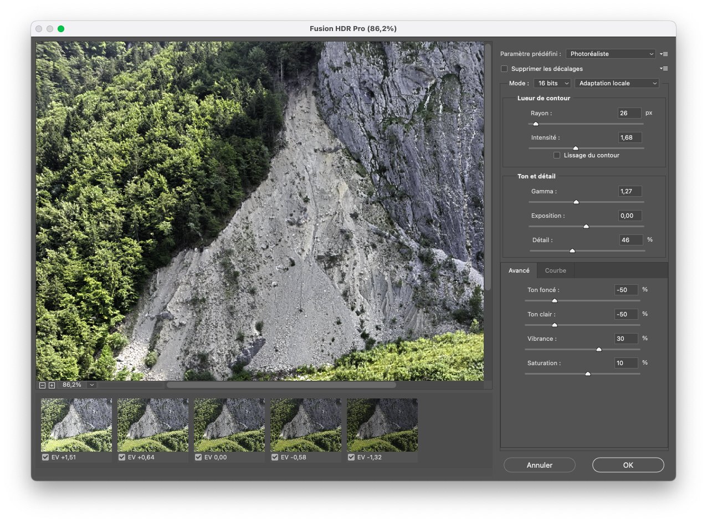
Task: Click the Détail value field
Action: 631,240
